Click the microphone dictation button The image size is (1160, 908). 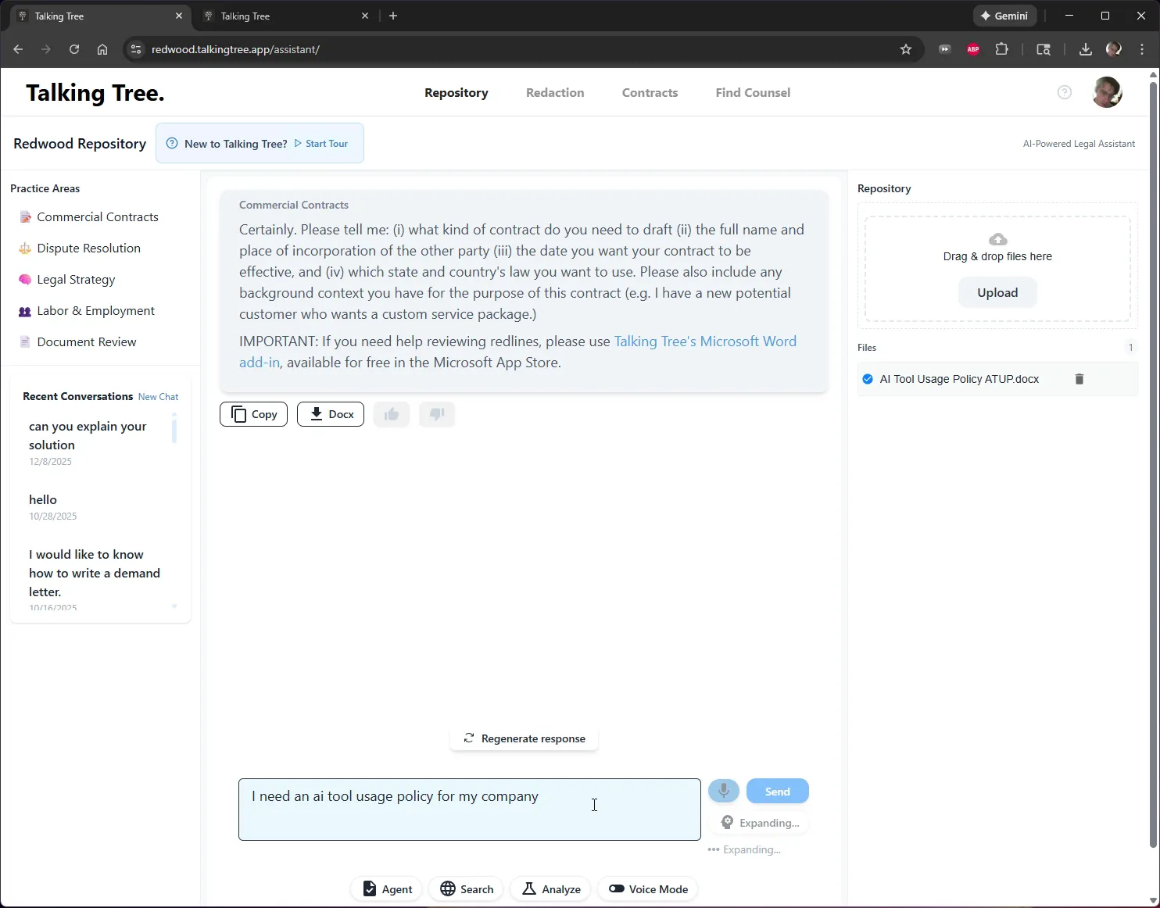pyautogui.click(x=724, y=791)
